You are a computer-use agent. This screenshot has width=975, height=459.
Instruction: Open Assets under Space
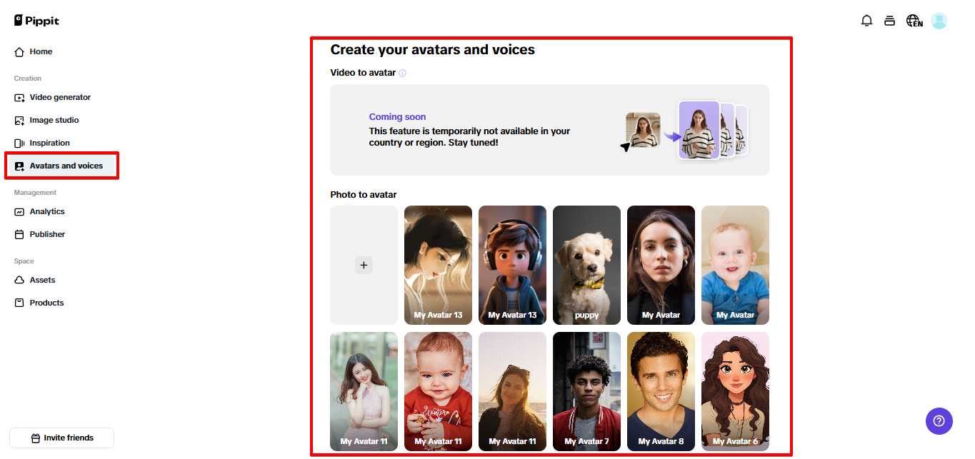[x=42, y=280]
